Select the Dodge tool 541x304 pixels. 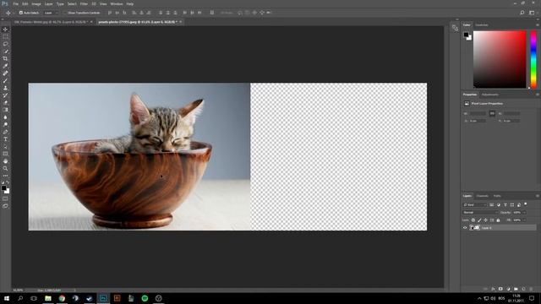[x=5, y=124]
